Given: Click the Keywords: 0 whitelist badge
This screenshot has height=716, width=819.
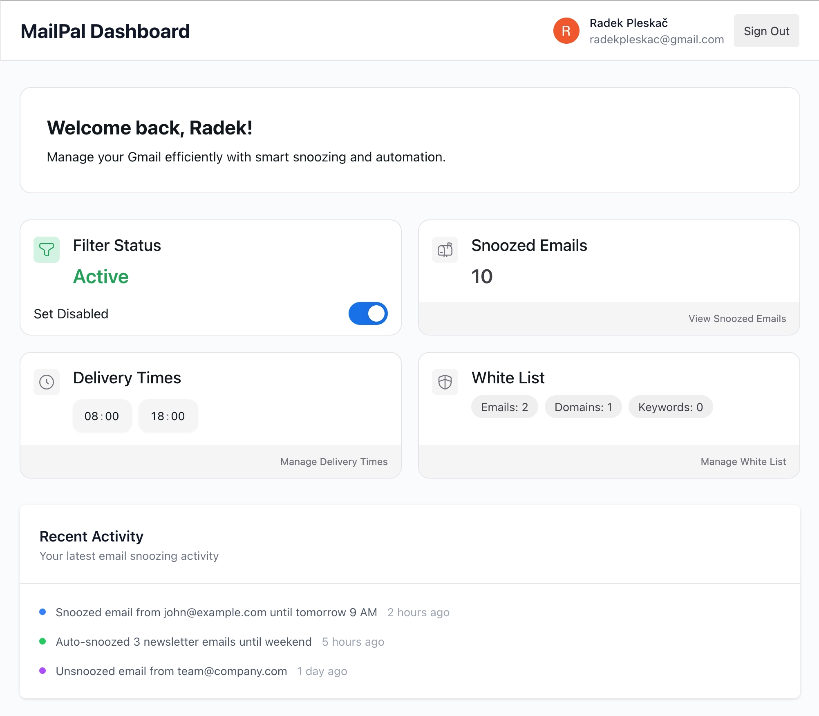Looking at the screenshot, I should tap(670, 407).
